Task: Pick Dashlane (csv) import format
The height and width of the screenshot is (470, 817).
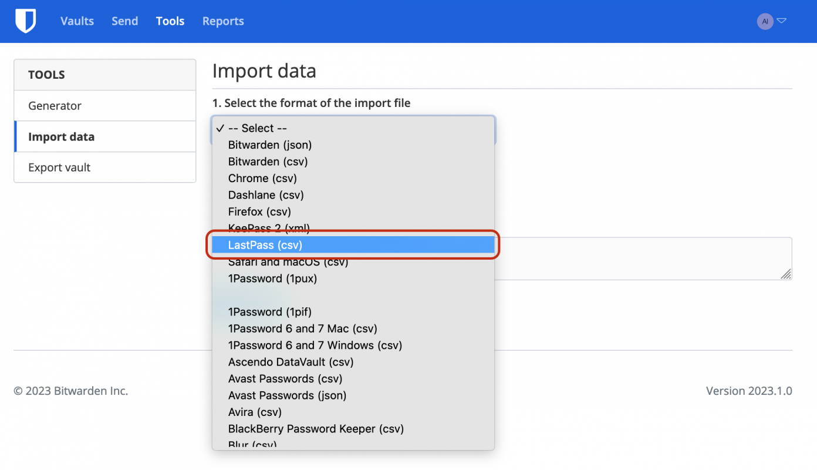Action: [x=266, y=195]
